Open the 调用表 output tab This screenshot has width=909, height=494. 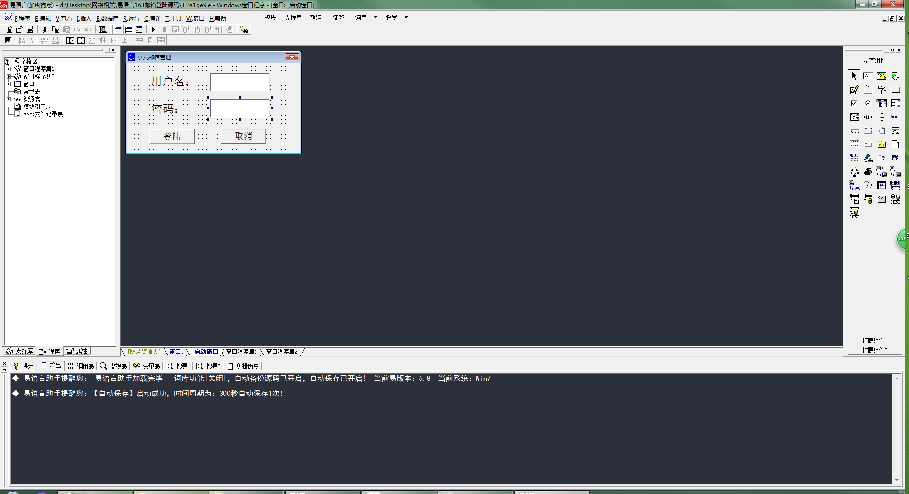pos(81,366)
